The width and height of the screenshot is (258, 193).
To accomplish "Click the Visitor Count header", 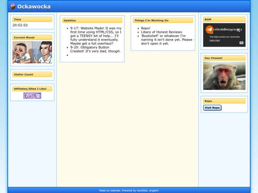I will click(32, 74).
